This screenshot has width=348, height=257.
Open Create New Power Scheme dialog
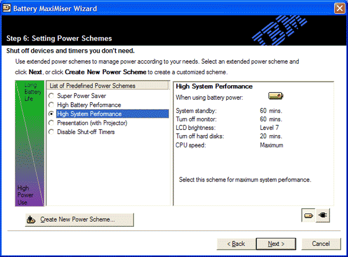tap(79, 220)
